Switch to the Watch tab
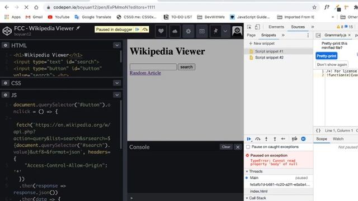 [x=338, y=139]
